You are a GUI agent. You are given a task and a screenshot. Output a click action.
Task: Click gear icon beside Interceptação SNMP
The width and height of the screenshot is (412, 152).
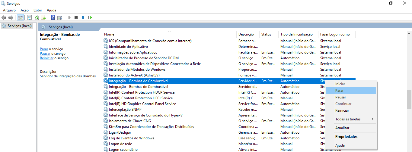[x=106, y=109]
